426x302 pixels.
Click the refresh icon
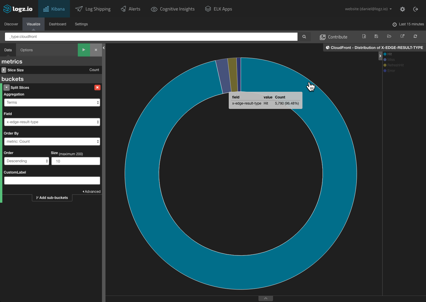(415, 36)
